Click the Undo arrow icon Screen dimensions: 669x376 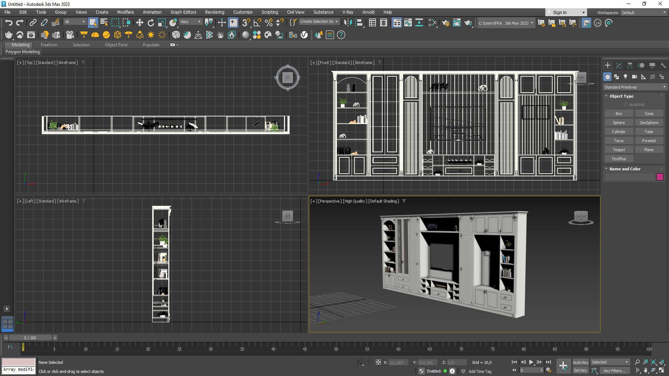pos(9,23)
